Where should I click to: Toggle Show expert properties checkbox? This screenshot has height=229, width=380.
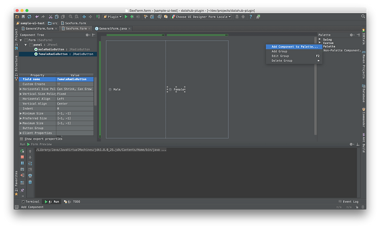coord(21,139)
